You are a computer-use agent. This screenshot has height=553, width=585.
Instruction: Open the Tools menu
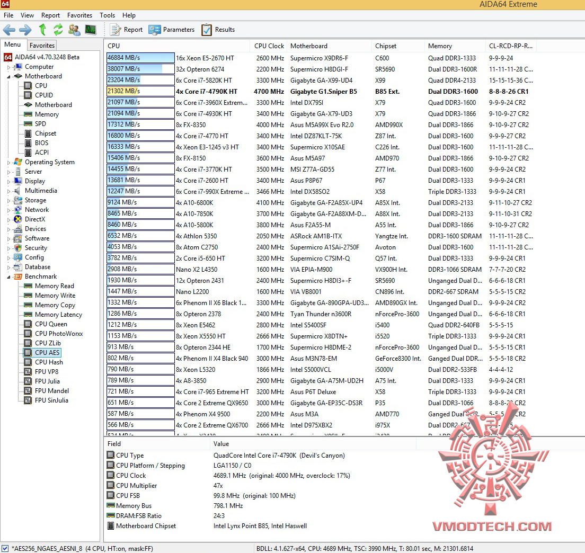pos(107,15)
